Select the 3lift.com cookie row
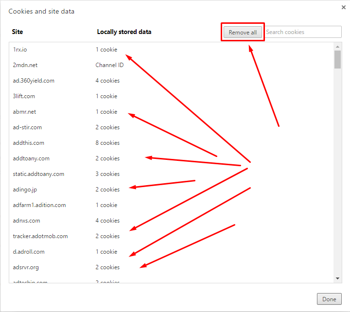The width and height of the screenshot is (350, 312). click(24, 96)
